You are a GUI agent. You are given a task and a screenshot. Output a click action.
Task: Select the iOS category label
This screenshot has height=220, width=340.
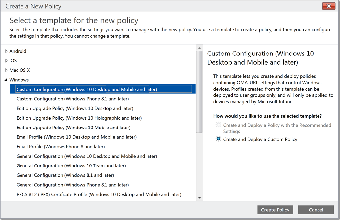[13, 61]
